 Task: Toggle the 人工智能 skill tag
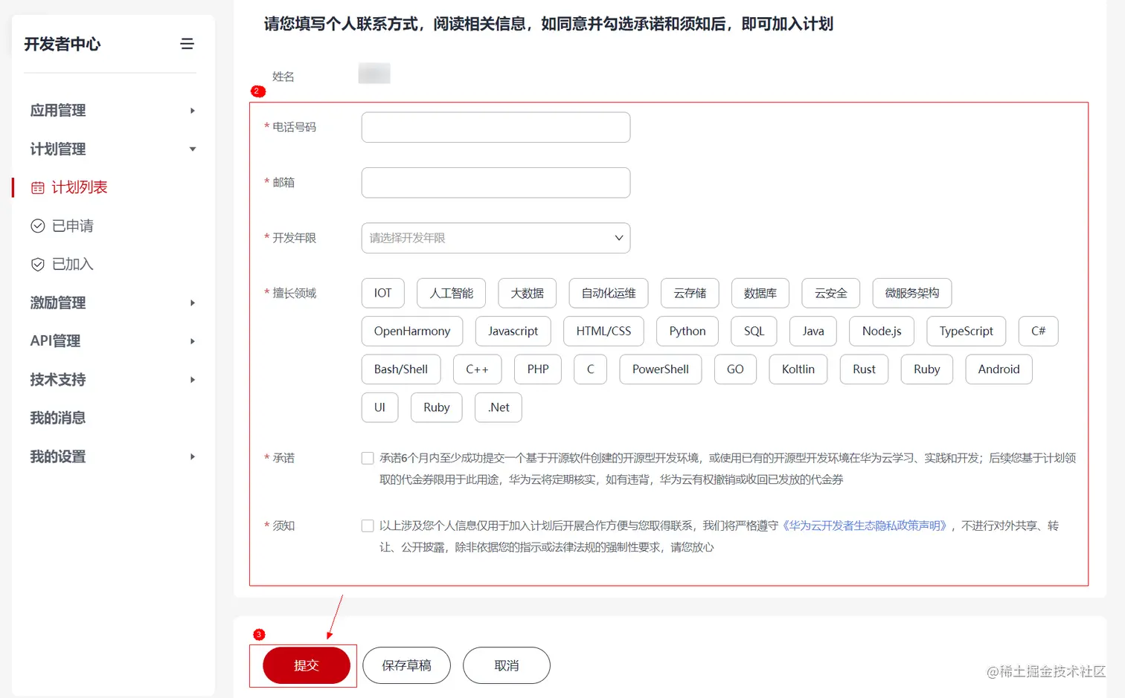pyautogui.click(x=452, y=293)
